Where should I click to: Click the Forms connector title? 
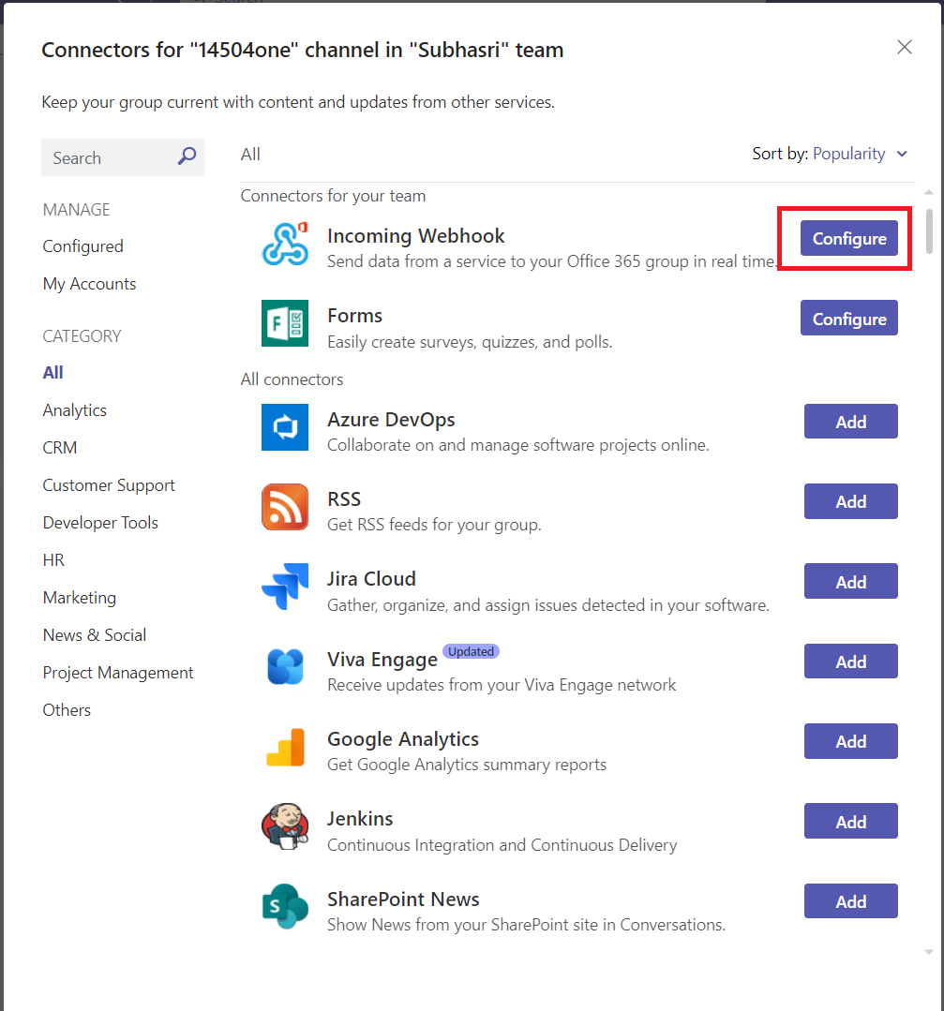[354, 316]
